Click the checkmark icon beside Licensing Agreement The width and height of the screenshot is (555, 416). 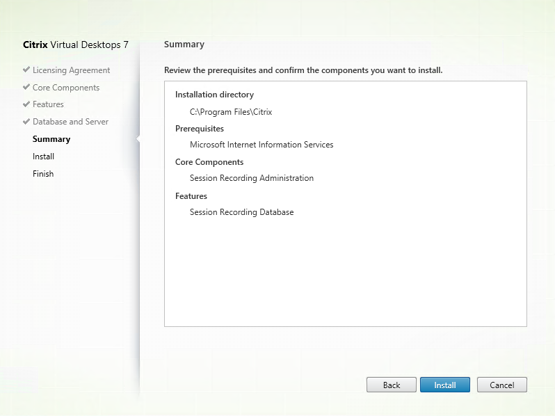(26, 70)
